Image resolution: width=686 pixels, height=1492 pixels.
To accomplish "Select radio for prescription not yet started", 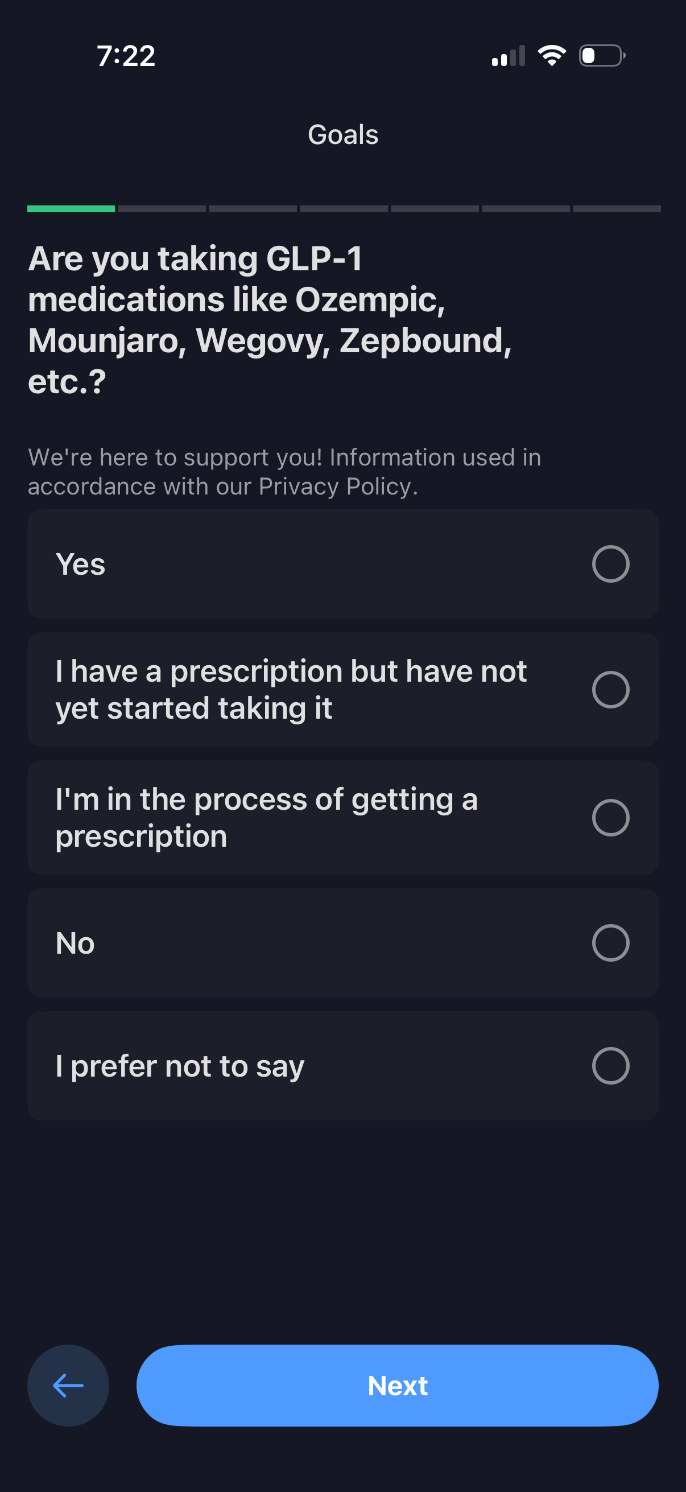I will point(610,689).
